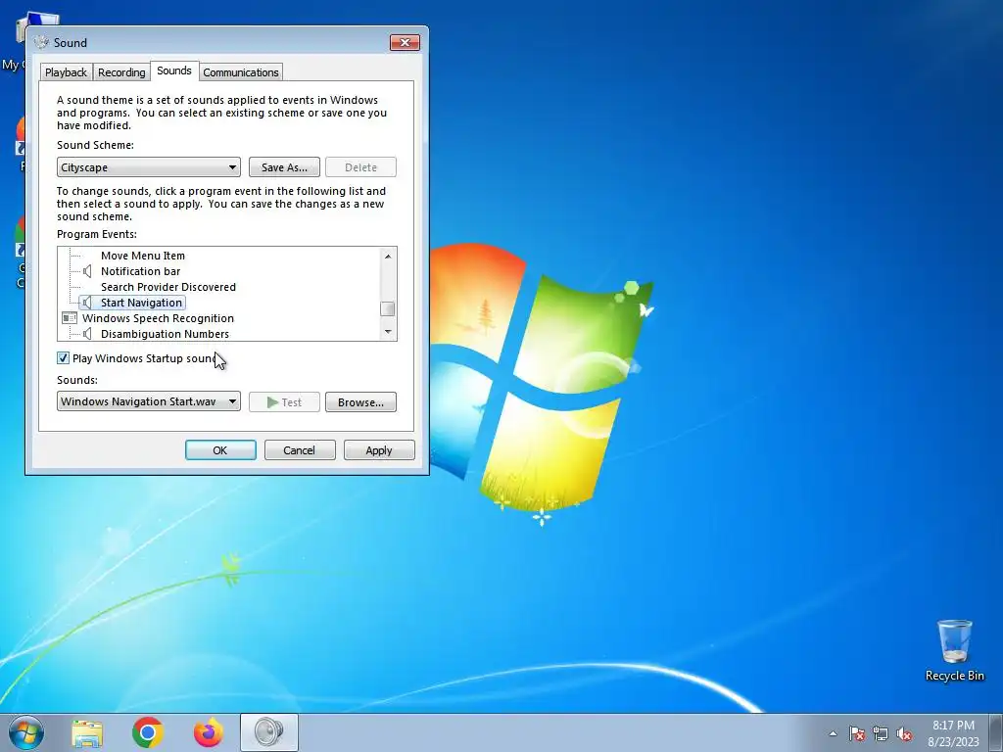Select the Disambiguation Numbers event

165,334
